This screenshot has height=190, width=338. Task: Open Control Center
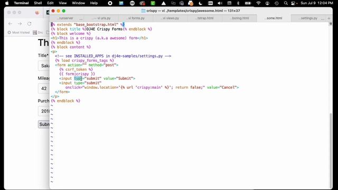(x=294, y=3)
